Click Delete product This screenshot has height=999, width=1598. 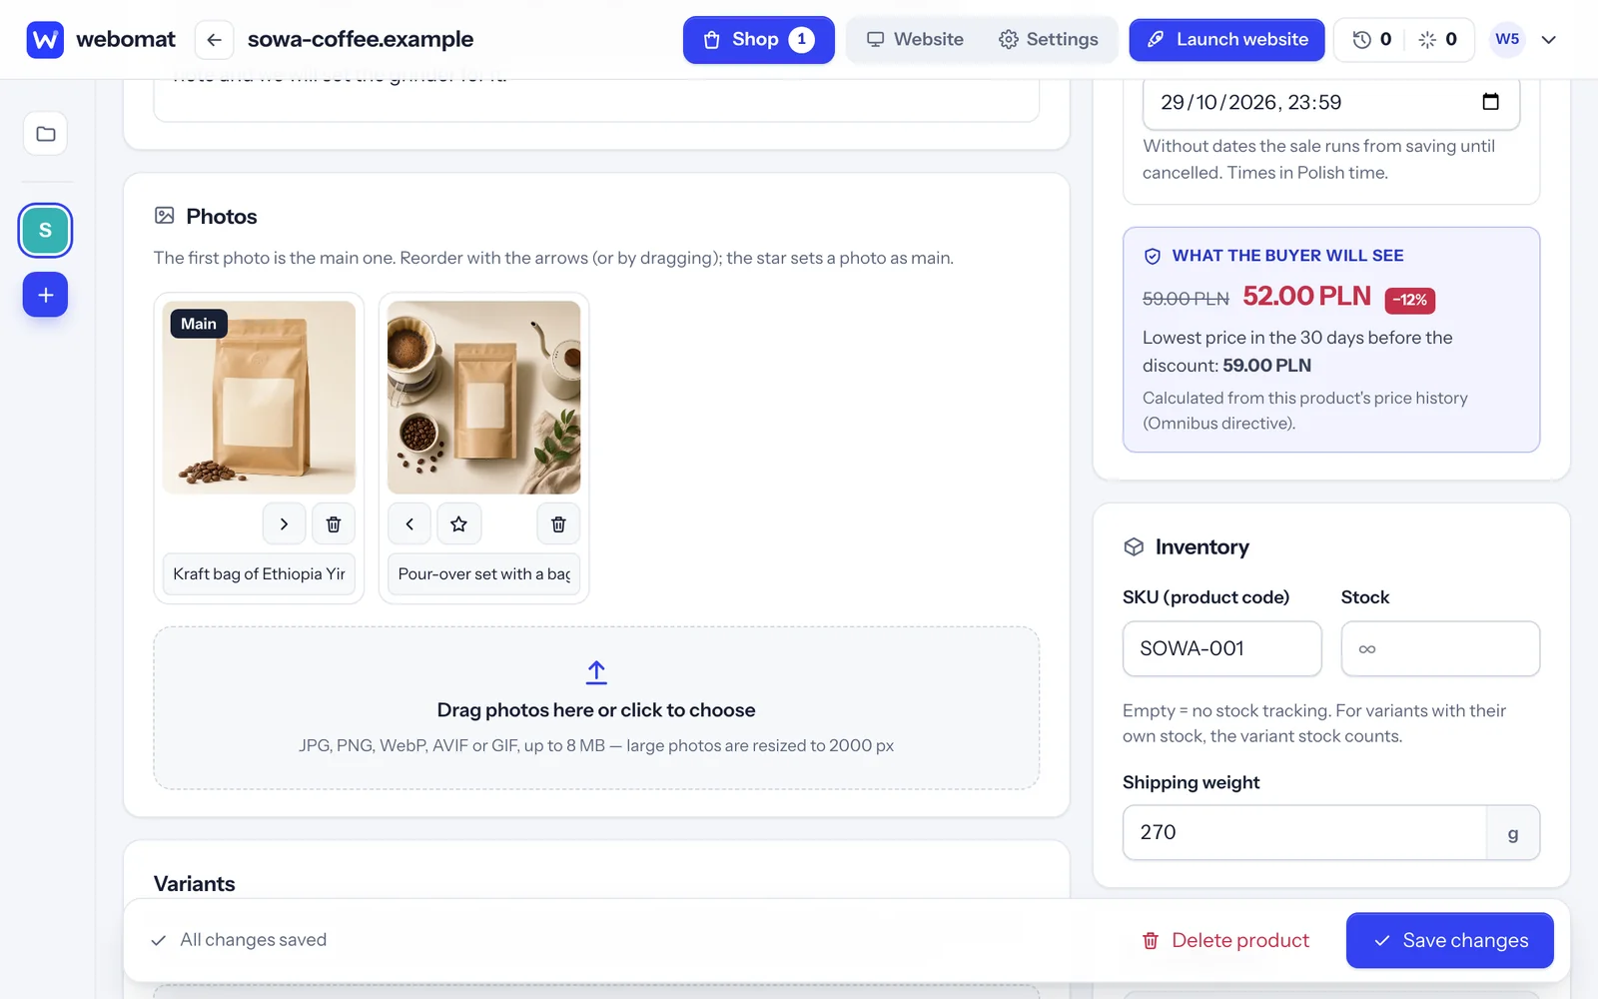[1225, 940]
